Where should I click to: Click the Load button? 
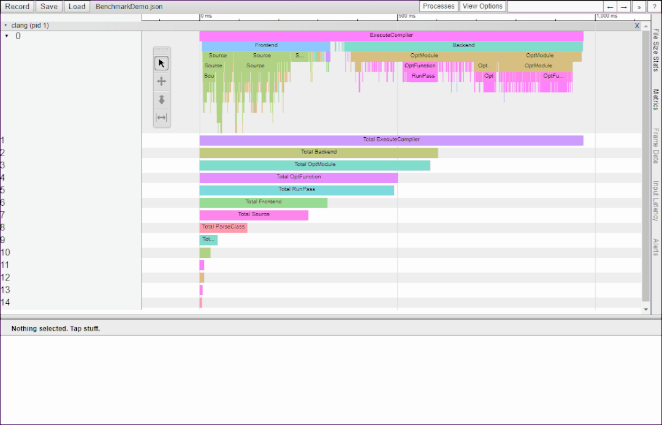click(77, 7)
